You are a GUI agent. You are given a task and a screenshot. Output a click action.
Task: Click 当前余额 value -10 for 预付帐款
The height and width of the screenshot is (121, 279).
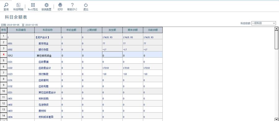145,74
